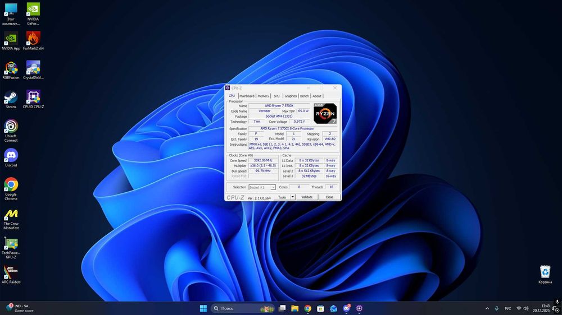Click the Tools button
Screen dimensions: 562x315
[x=282, y=197]
